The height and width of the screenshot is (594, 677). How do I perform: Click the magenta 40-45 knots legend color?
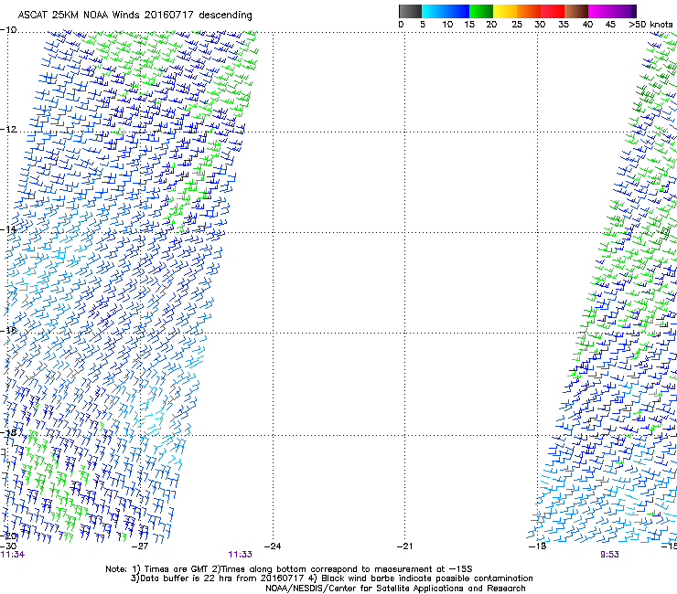[600, 11]
